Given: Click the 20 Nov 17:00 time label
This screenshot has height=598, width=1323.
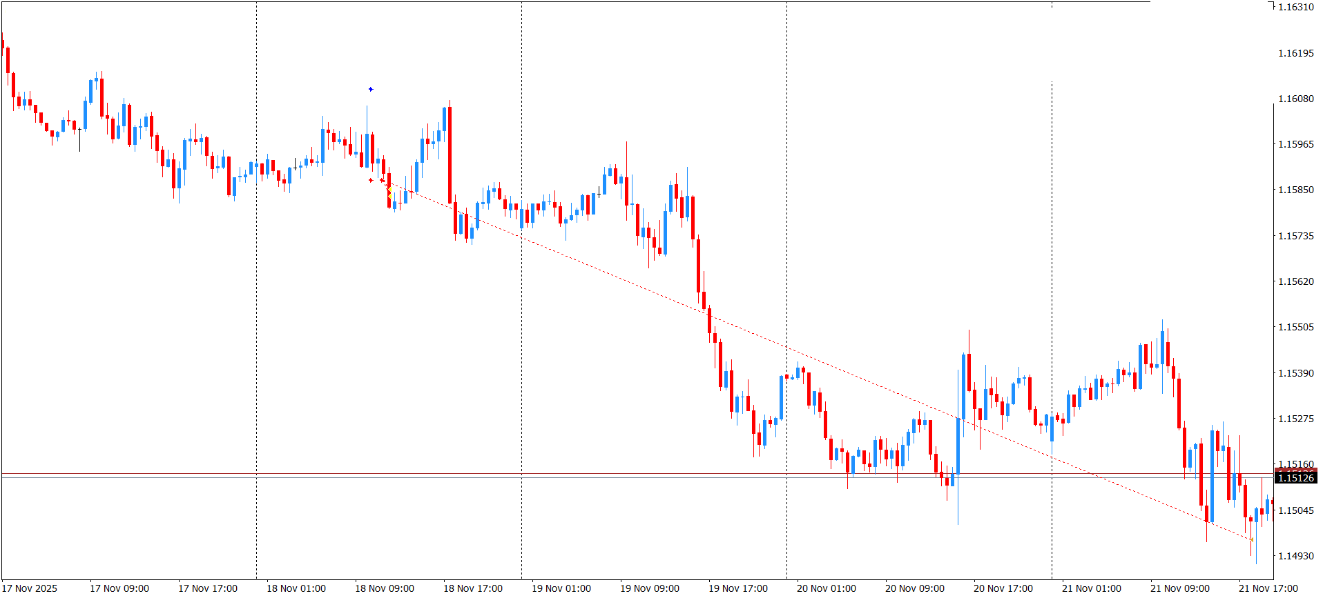Looking at the screenshot, I should (x=1003, y=588).
